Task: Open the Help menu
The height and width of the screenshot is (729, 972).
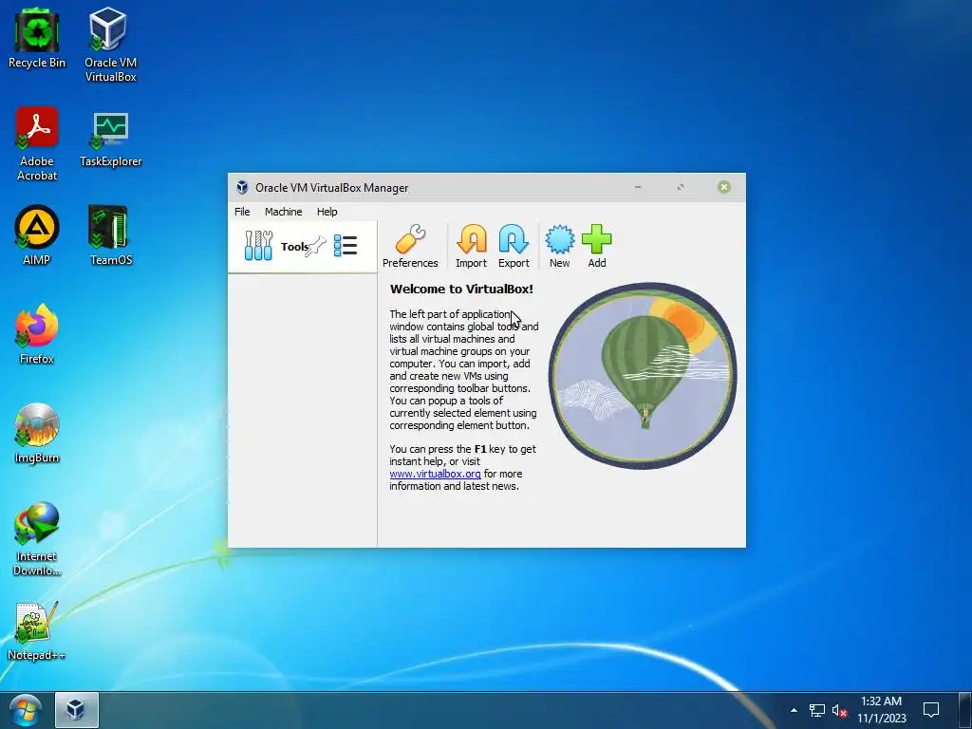Action: (x=327, y=212)
